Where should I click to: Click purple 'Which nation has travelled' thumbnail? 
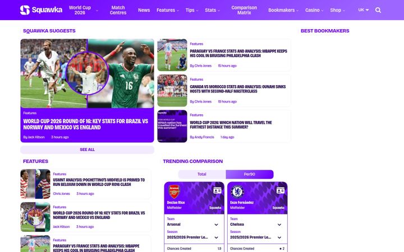point(172,126)
